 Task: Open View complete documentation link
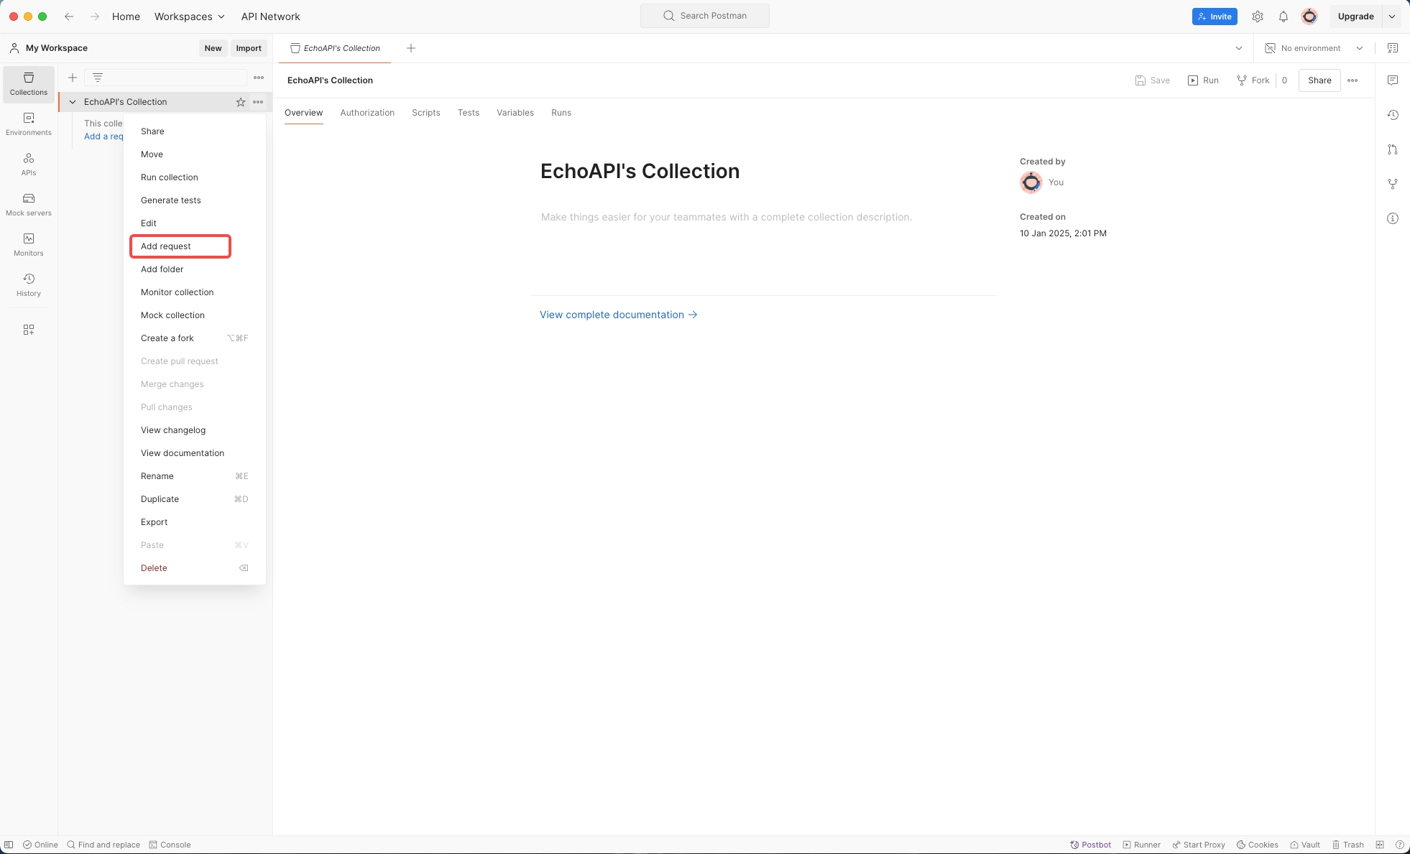click(619, 315)
